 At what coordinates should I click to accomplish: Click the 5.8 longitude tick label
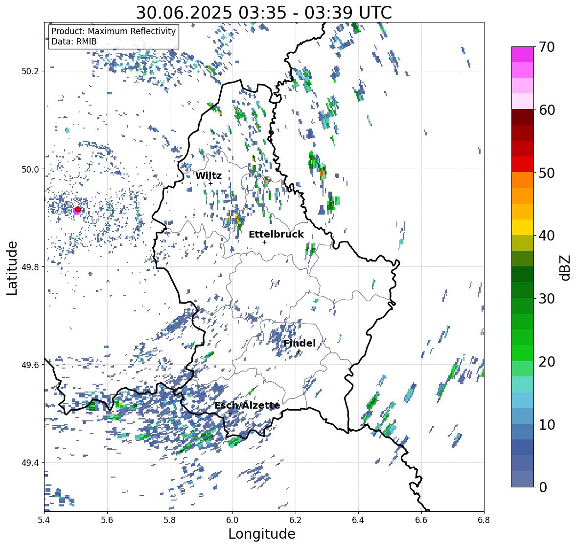tap(170, 520)
